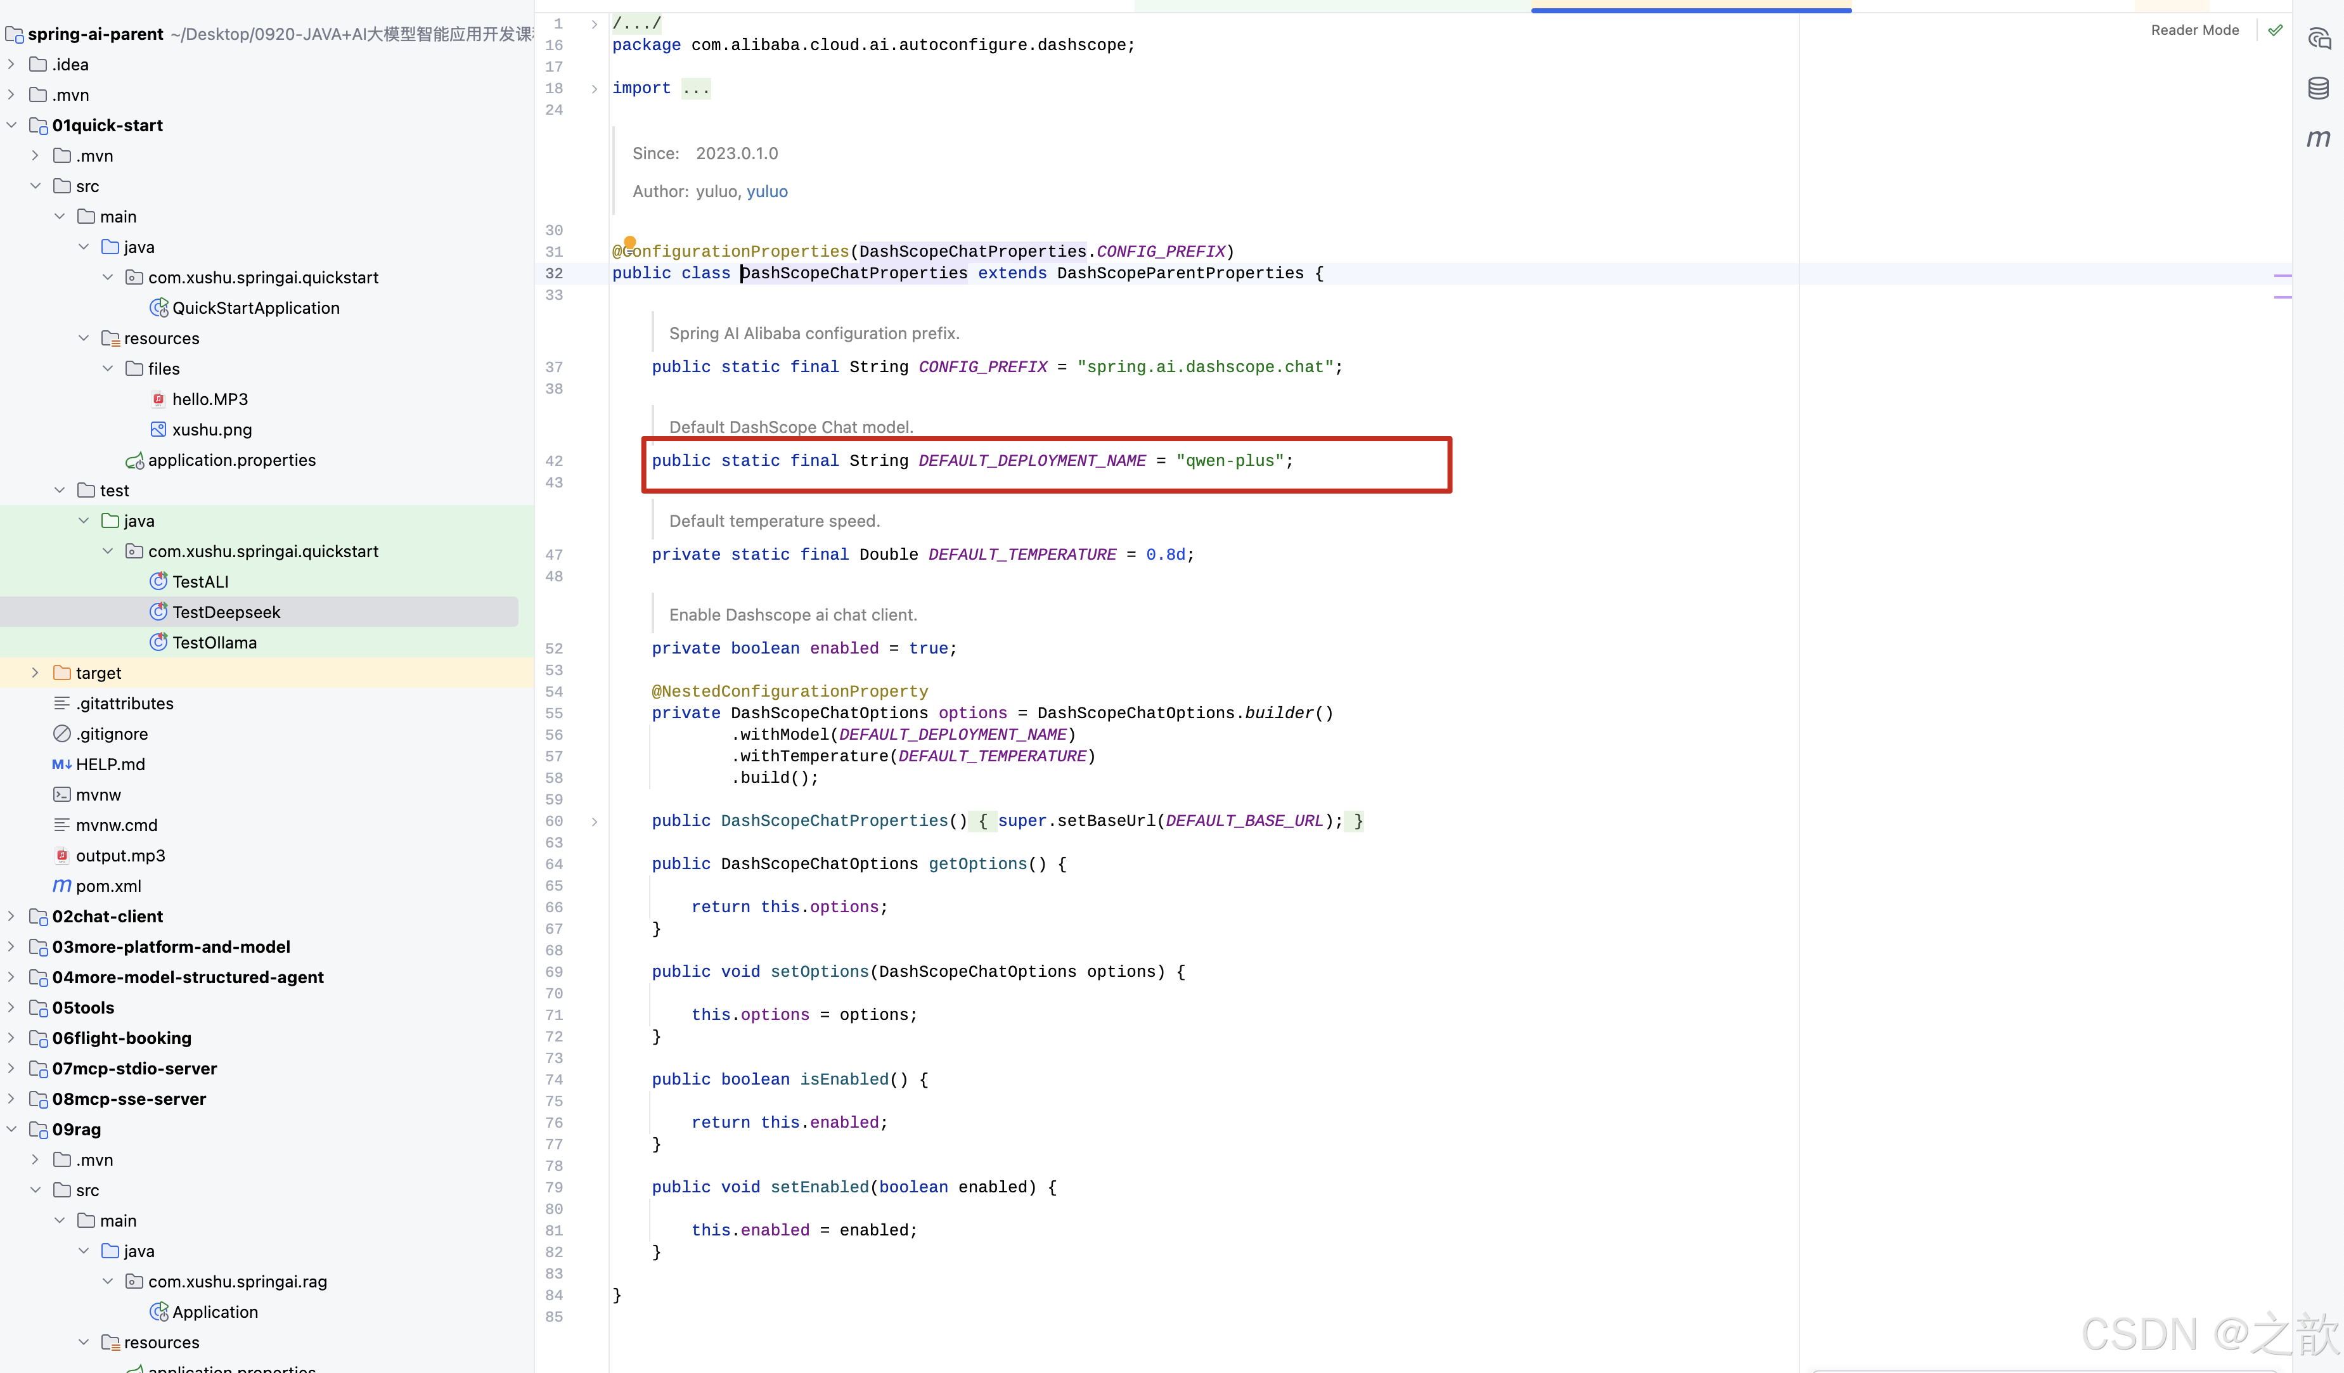Collapse the 01quick-start module
This screenshot has height=1373, width=2344.
point(11,125)
